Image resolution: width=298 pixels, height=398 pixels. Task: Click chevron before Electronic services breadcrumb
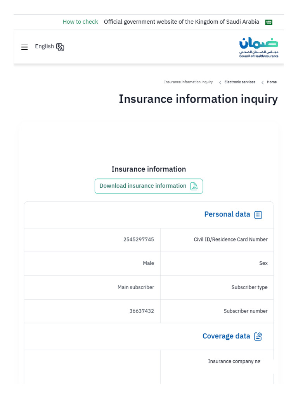(220, 82)
